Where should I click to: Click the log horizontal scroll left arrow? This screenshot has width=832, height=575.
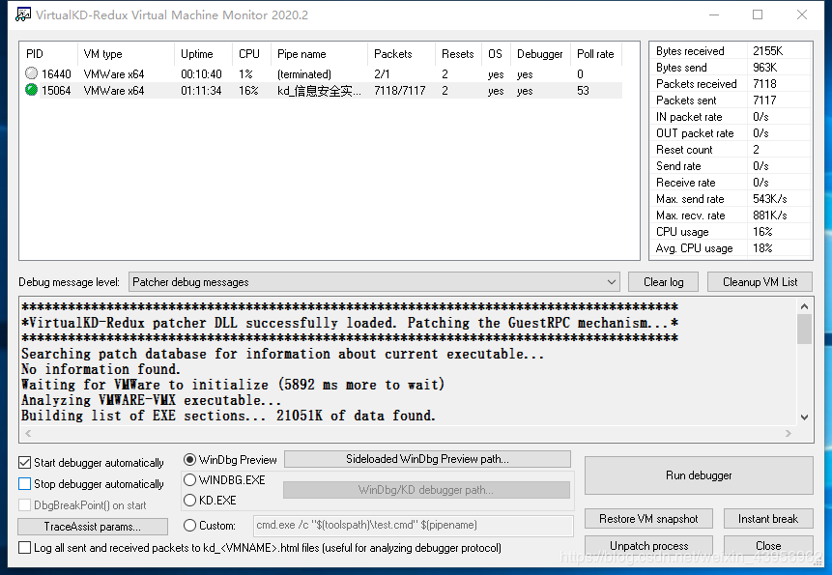[28, 433]
